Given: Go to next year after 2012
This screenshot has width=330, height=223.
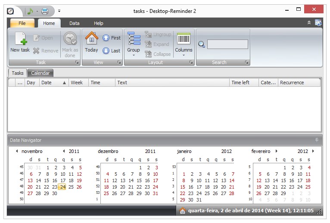Looking at the screenshot, I should click(313, 151).
